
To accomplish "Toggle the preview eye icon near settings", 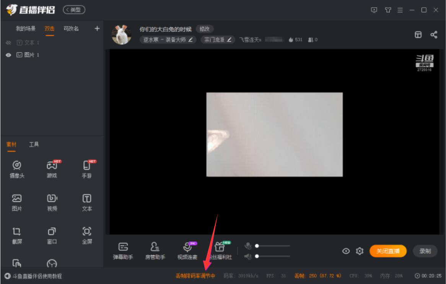I will pos(346,251).
